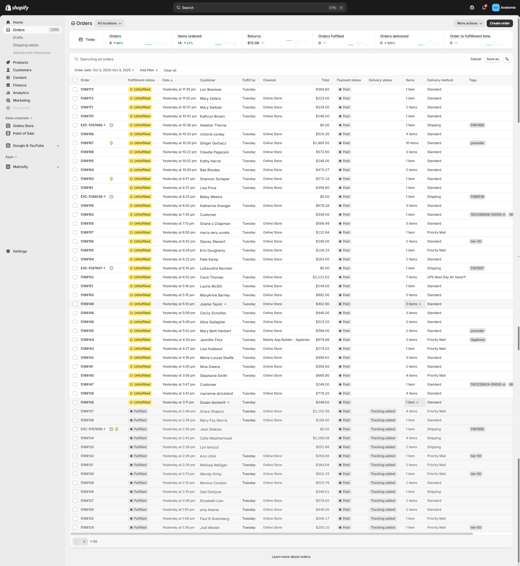Expand the More actions menu
The height and width of the screenshot is (566, 520).
click(x=469, y=23)
